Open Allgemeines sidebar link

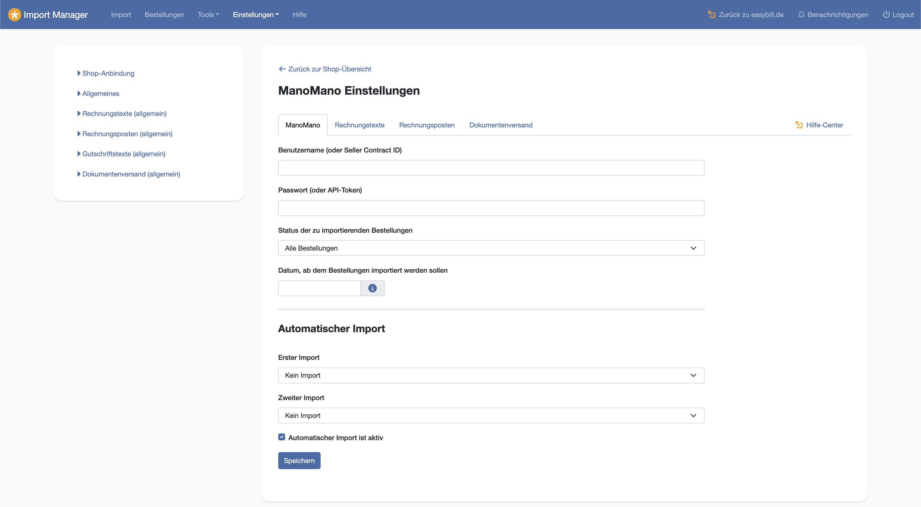101,94
